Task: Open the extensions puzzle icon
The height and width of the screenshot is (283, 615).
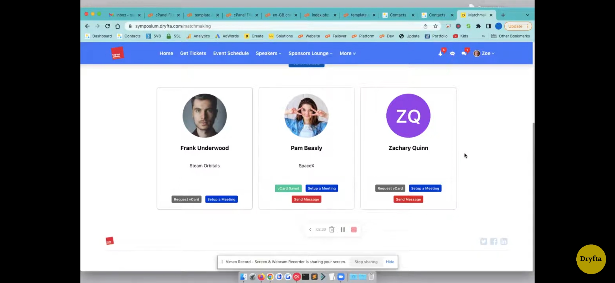Action: [x=478, y=26]
